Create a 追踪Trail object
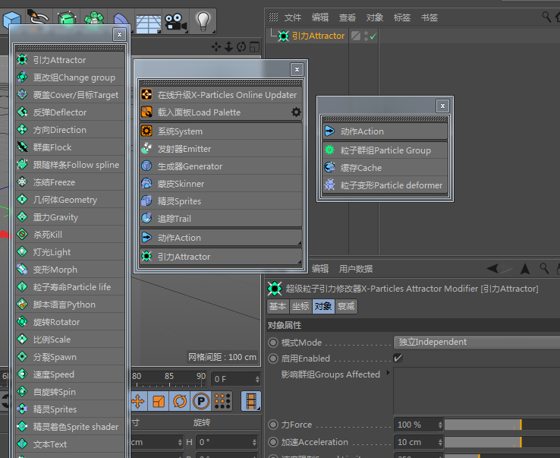560x458 pixels. coord(221,219)
